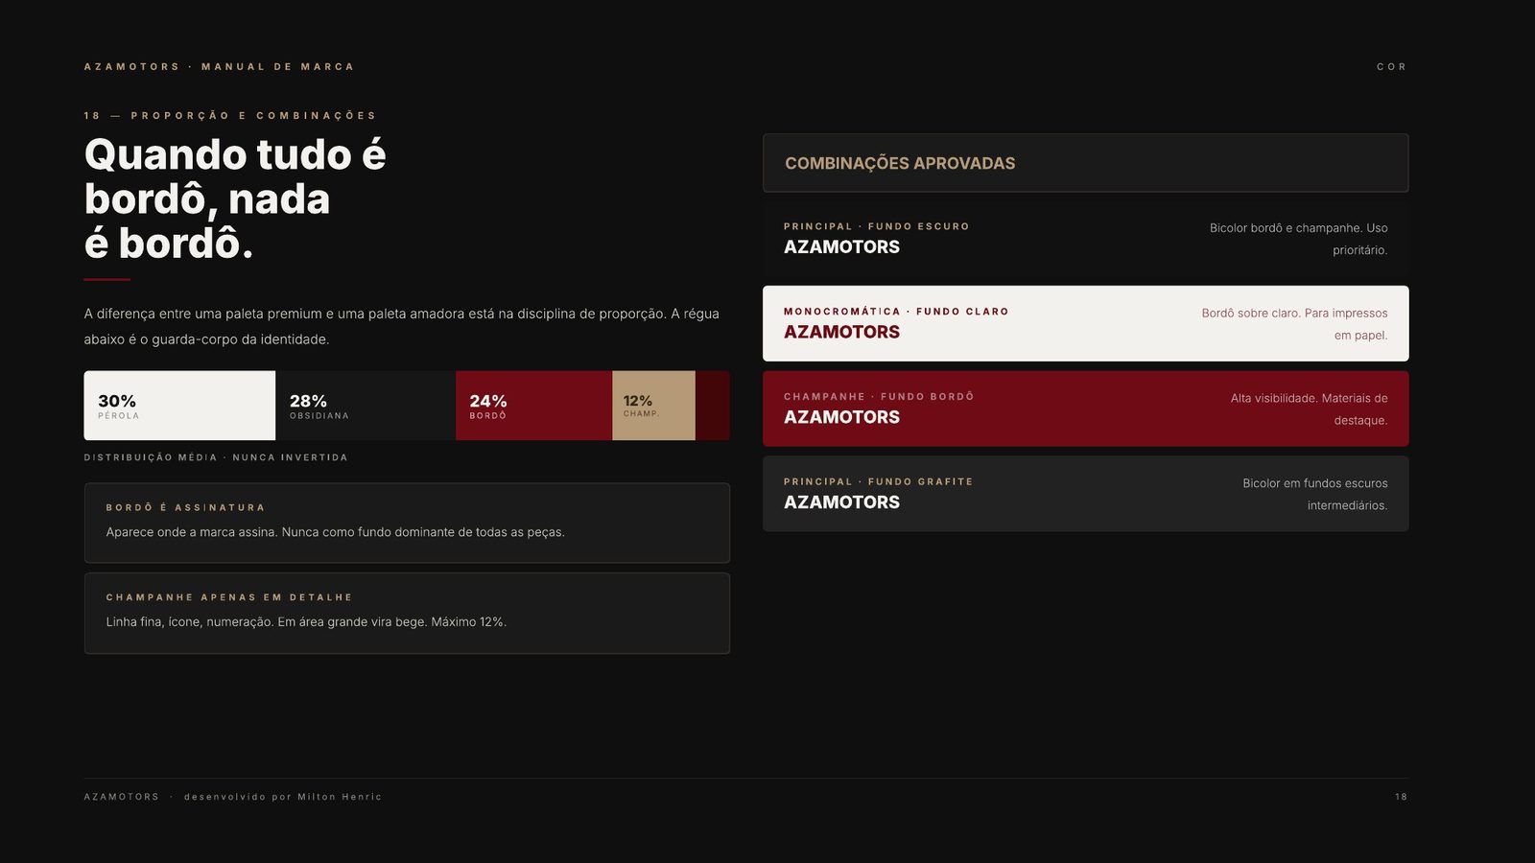Click the headline Quando tudo é bordô
The image size is (1535, 863).
[x=235, y=198]
